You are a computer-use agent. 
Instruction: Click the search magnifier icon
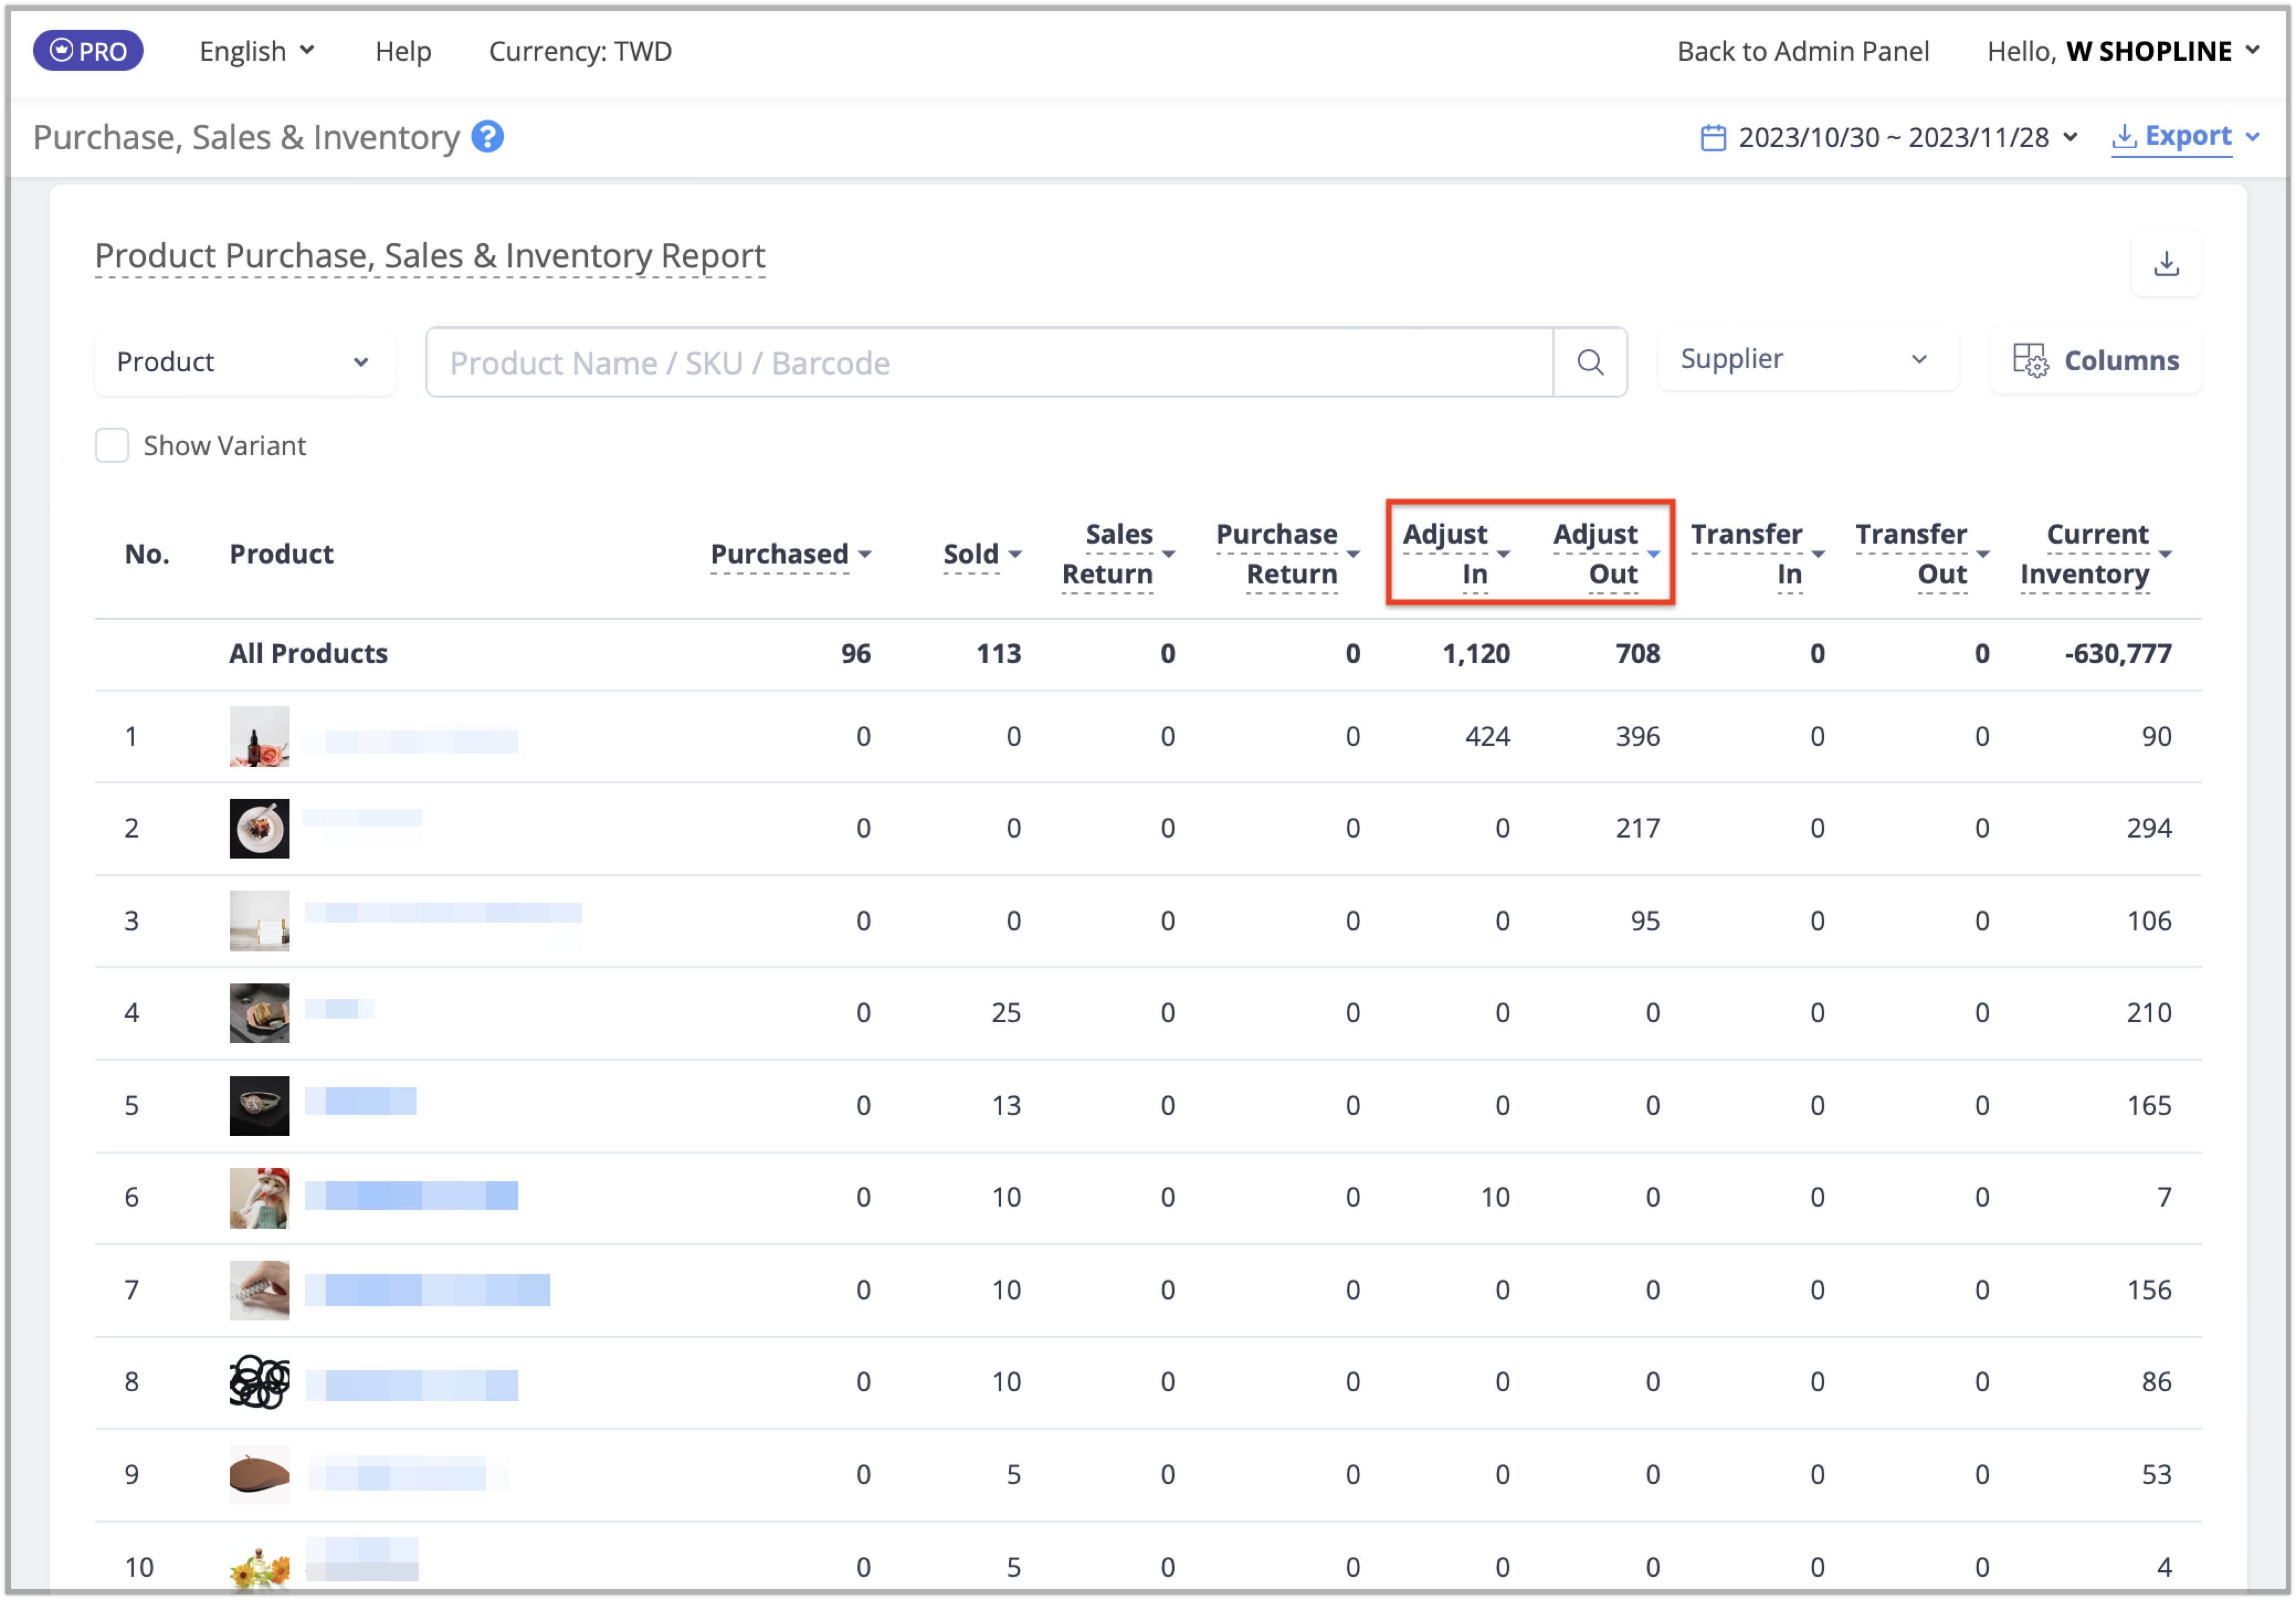click(1591, 362)
